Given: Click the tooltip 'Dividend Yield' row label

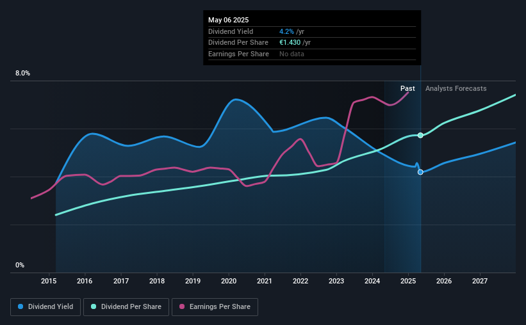Looking at the screenshot, I should (231, 31).
